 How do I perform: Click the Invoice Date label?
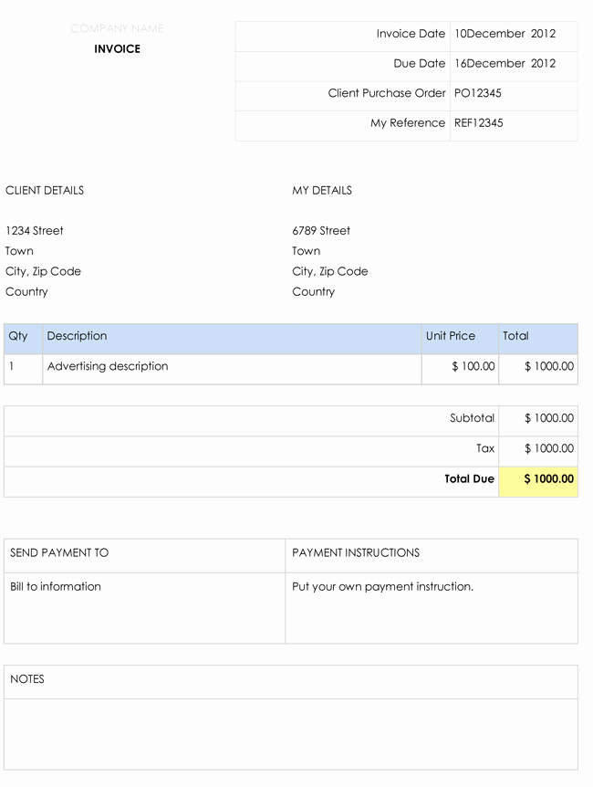pyautogui.click(x=411, y=34)
